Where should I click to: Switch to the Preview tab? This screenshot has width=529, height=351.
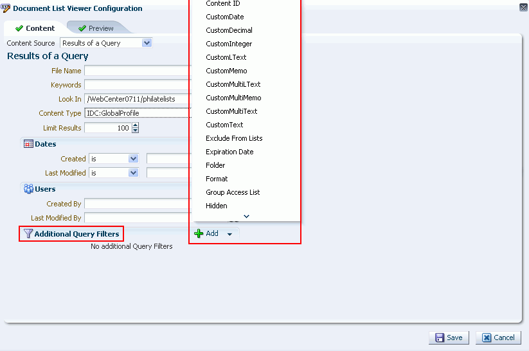(x=96, y=28)
